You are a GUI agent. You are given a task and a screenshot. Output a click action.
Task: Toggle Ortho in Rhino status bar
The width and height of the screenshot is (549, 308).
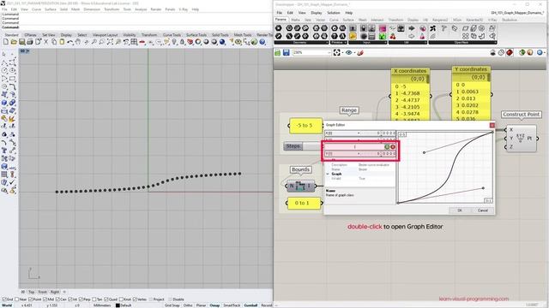[x=188, y=305]
